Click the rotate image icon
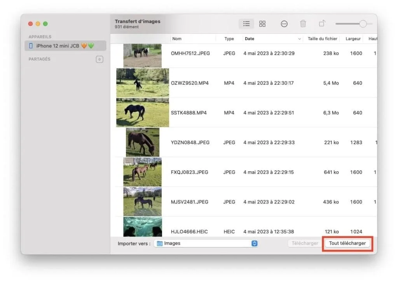 click(322, 24)
